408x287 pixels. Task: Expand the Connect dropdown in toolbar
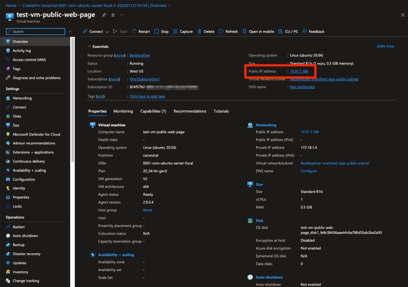pos(96,31)
